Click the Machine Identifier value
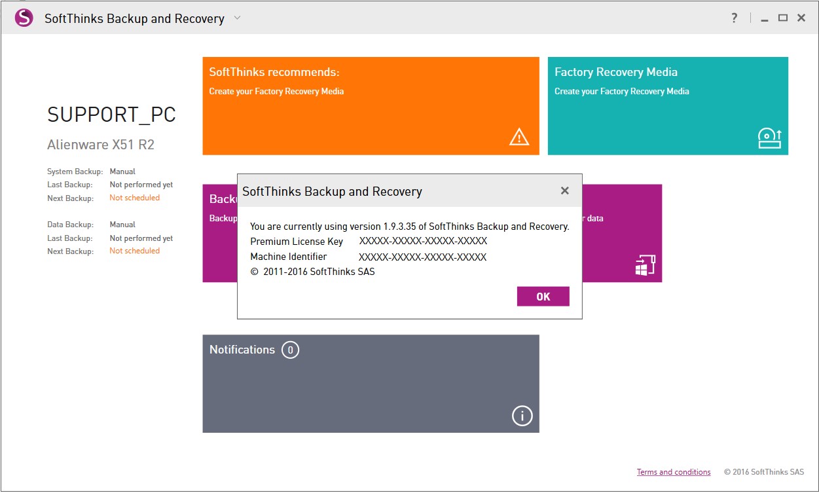The height and width of the screenshot is (493, 819). (x=423, y=257)
